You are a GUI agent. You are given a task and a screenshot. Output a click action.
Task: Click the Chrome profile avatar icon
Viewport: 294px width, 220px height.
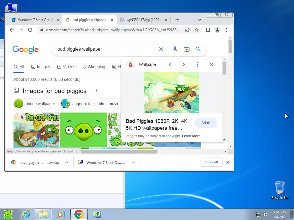coord(217,30)
